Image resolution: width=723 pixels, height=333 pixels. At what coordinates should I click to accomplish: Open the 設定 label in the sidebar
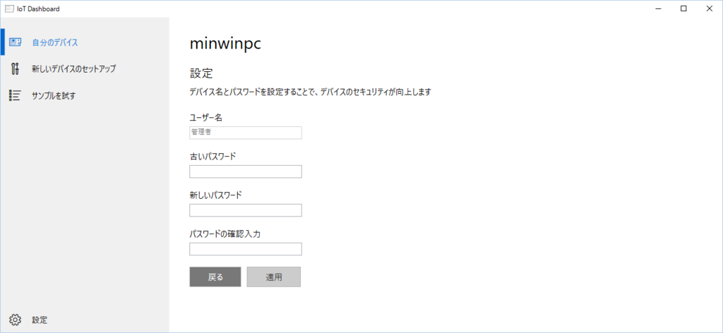coord(40,320)
